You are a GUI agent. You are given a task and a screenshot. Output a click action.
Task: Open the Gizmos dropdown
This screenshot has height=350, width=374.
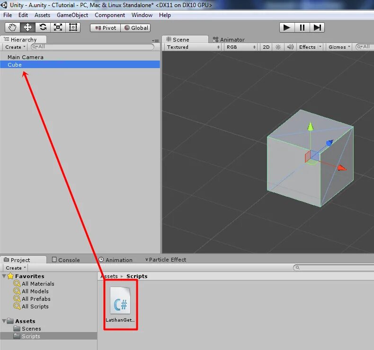click(x=339, y=47)
